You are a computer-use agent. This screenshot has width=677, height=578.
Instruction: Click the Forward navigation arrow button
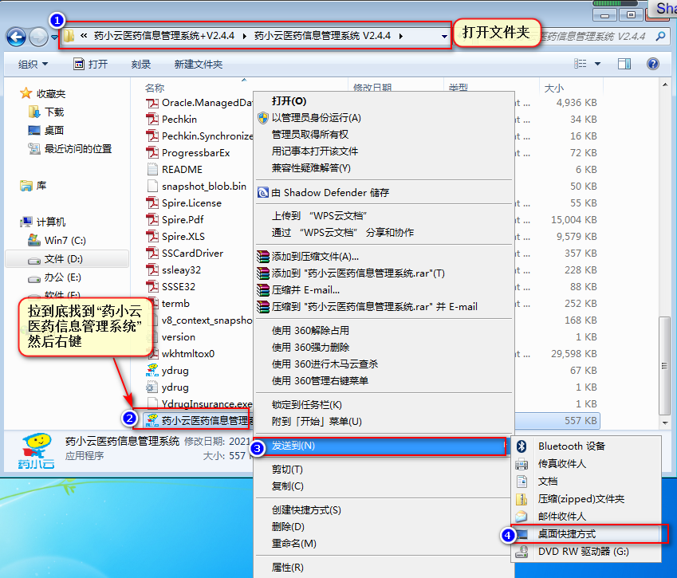tap(38, 37)
